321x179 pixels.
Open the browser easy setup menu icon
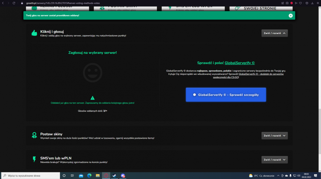[x=318, y=3]
